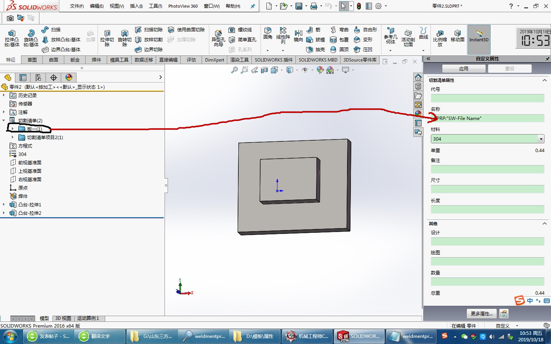Click the icon beside the 更多属性 button
Image resolution: width=551 pixels, height=344 pixels.
pyautogui.click(x=504, y=314)
